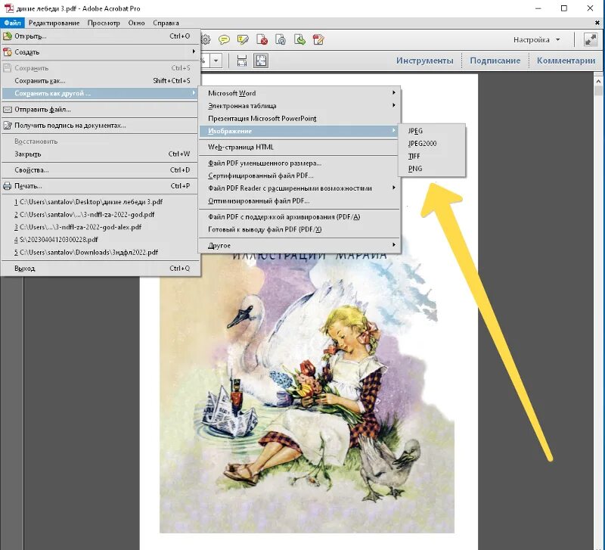Select Сертифицированный файл PDF

point(299,176)
